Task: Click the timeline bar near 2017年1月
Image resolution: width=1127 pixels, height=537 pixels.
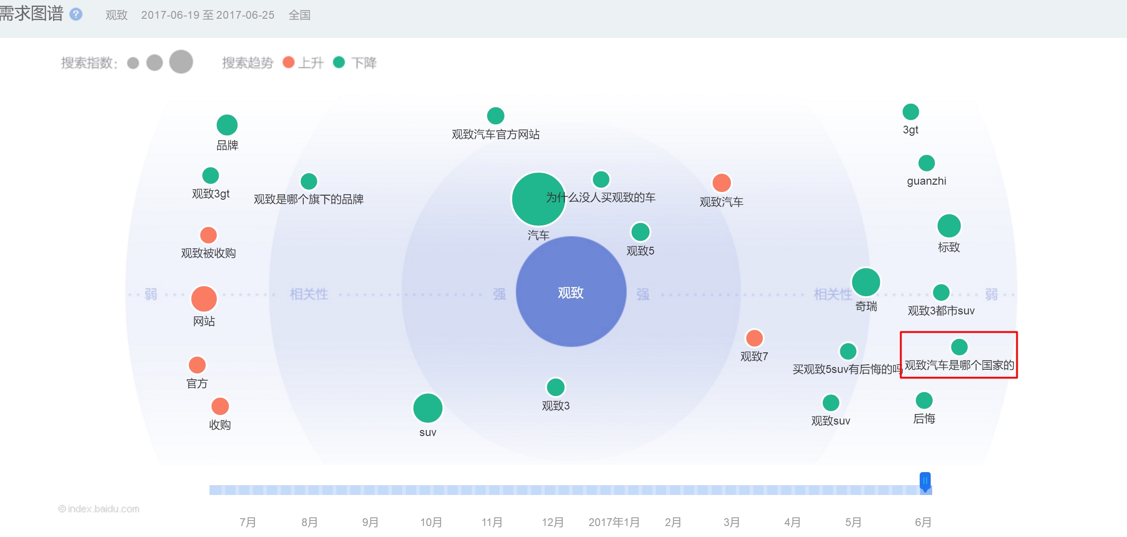Action: point(614,490)
